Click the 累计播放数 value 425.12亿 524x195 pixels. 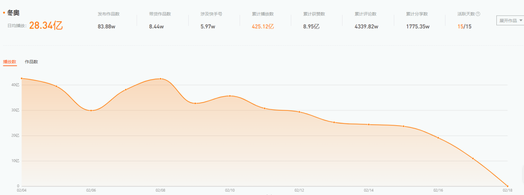263,27
